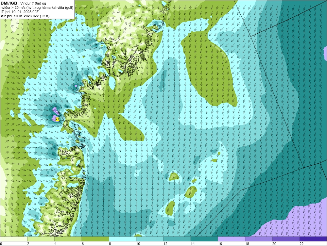
Task: Click the 'DMI/IGB' title text
Action: coord(9,3)
